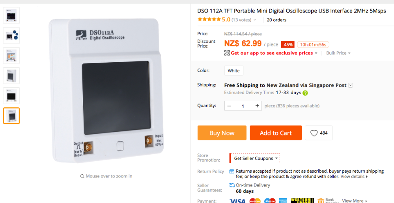Click the Add to Cart button
The image size is (394, 203).
click(x=276, y=133)
